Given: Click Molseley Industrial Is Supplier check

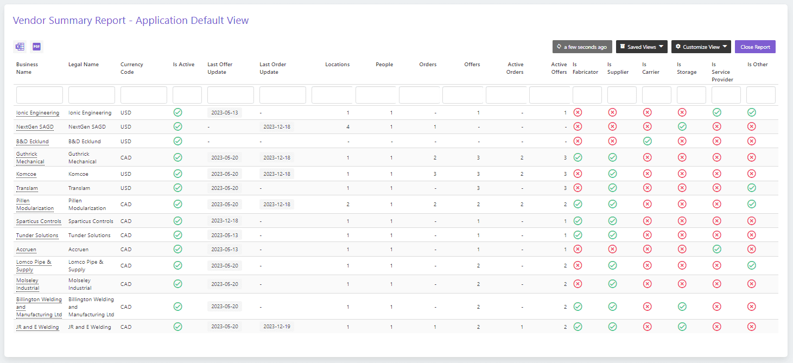Looking at the screenshot, I should [x=612, y=284].
